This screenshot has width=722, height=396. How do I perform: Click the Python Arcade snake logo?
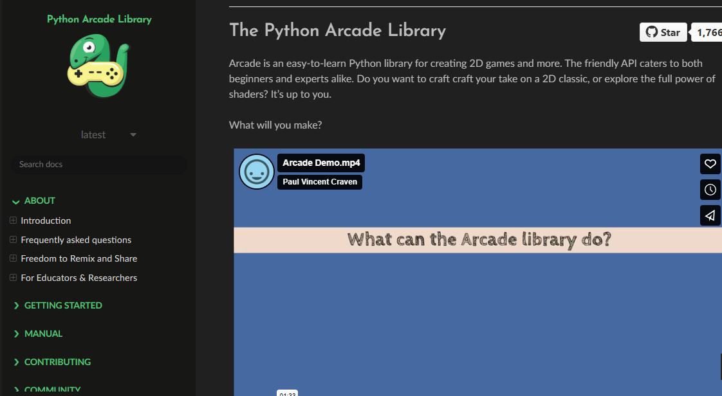coord(98,67)
